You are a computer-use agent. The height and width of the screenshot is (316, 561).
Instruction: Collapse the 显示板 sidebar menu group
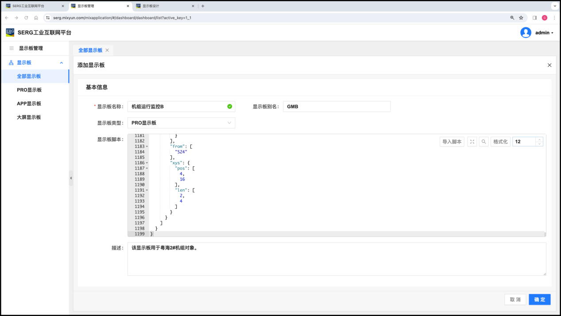coord(62,63)
